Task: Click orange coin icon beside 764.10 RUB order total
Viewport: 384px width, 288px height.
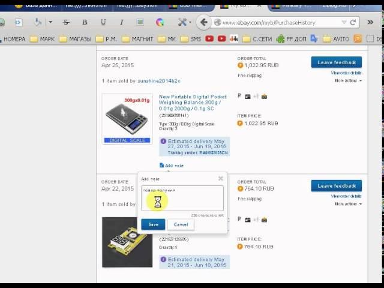Action: click(x=240, y=189)
